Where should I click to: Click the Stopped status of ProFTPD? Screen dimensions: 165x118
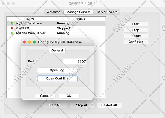click(x=63, y=28)
